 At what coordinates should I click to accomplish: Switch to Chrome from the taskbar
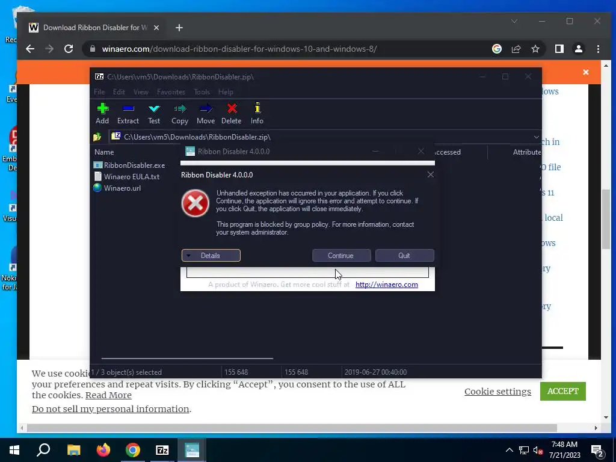tap(133, 450)
